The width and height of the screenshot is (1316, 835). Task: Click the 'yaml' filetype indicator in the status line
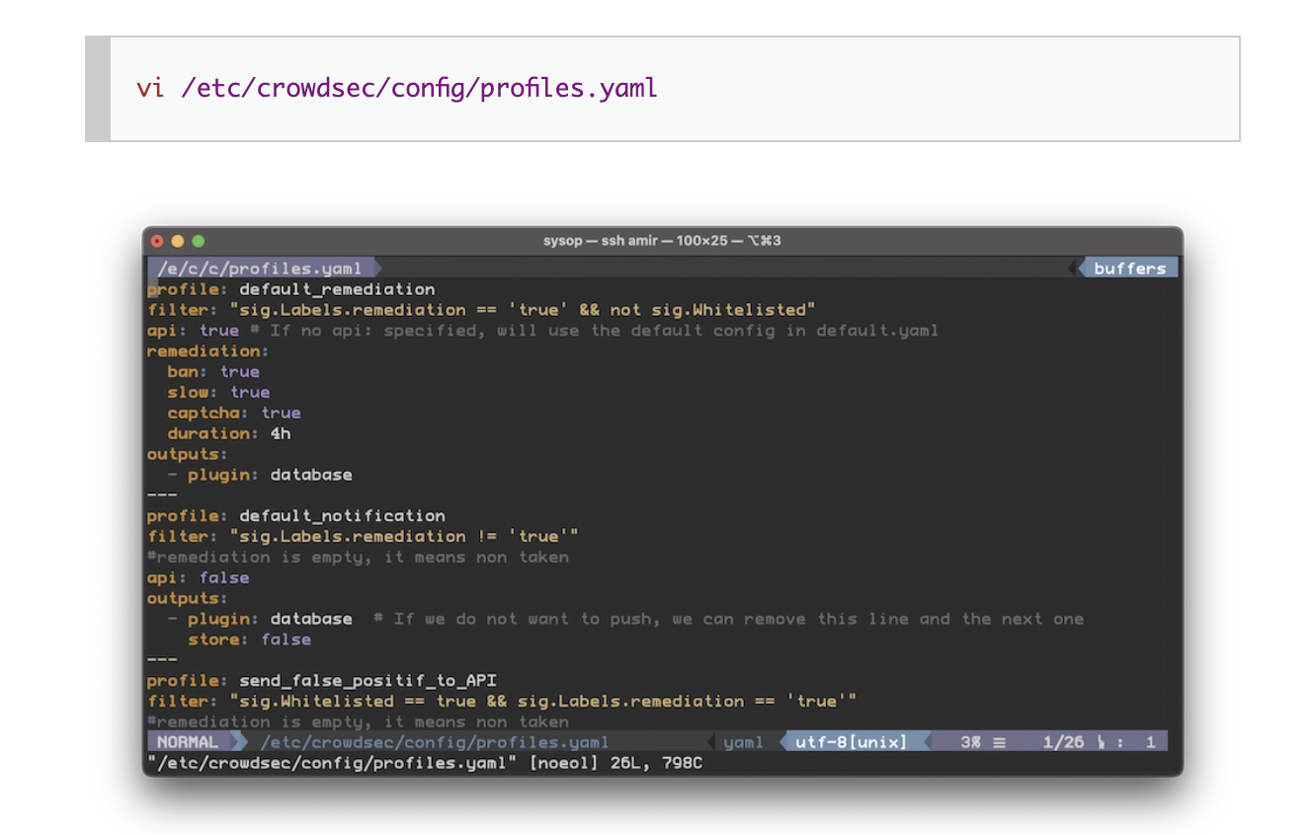click(743, 742)
